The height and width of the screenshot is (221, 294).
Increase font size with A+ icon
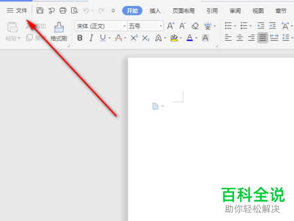coord(171,26)
